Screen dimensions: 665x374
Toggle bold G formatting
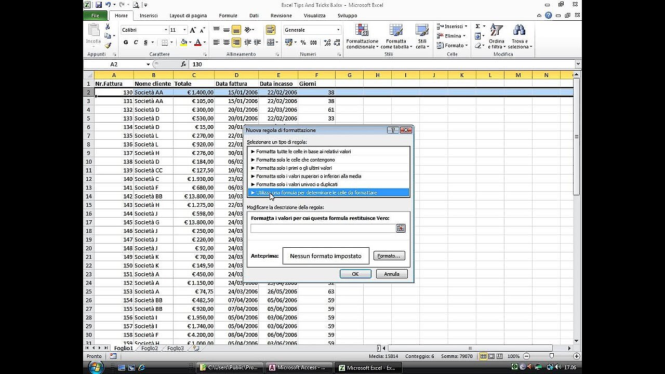[x=126, y=43]
